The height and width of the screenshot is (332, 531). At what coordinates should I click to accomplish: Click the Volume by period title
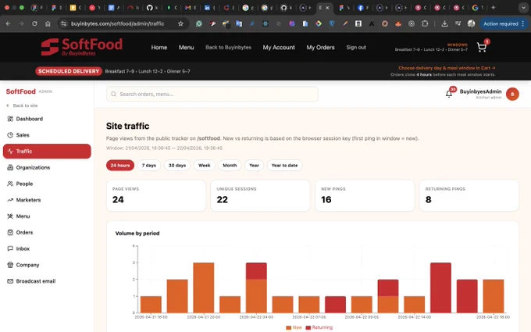pyautogui.click(x=137, y=234)
